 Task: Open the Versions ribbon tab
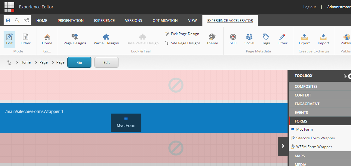point(134,21)
